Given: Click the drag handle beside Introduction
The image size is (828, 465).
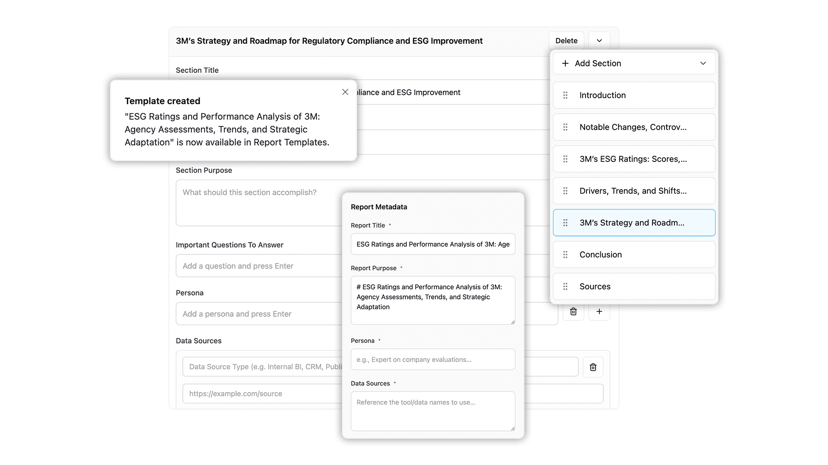Looking at the screenshot, I should [x=565, y=95].
